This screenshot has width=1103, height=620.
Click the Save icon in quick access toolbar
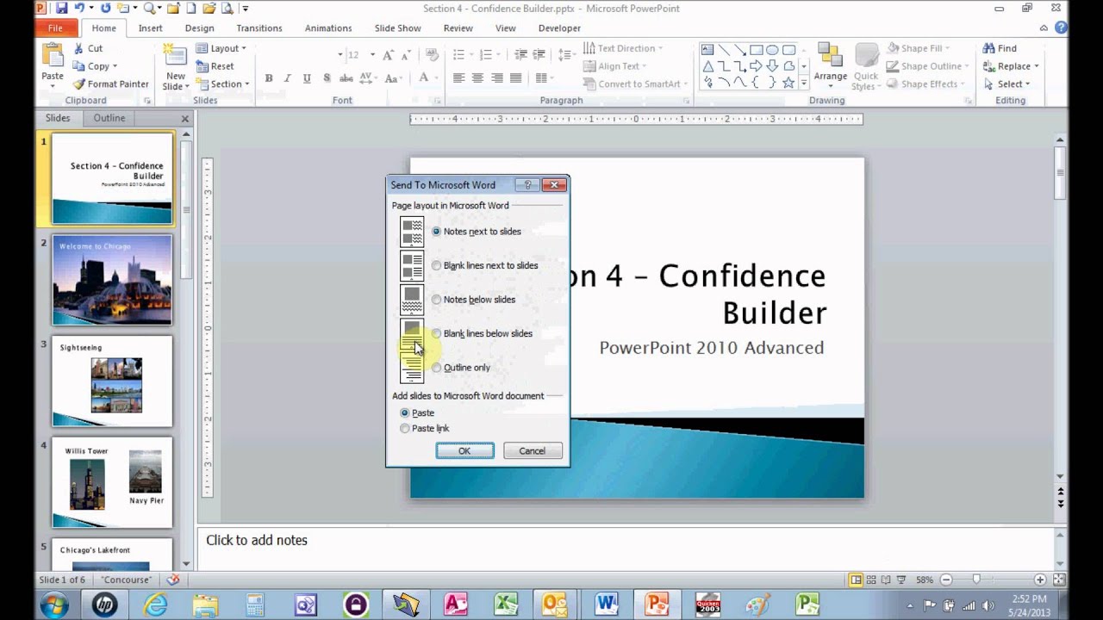point(62,9)
